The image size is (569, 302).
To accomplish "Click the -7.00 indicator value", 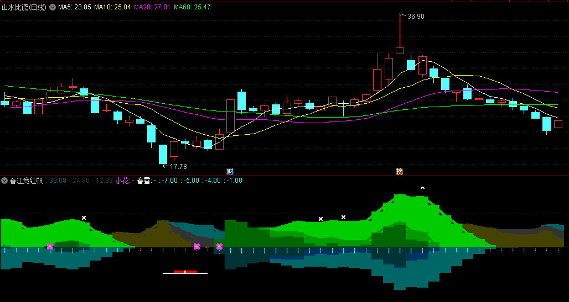I will (x=170, y=181).
